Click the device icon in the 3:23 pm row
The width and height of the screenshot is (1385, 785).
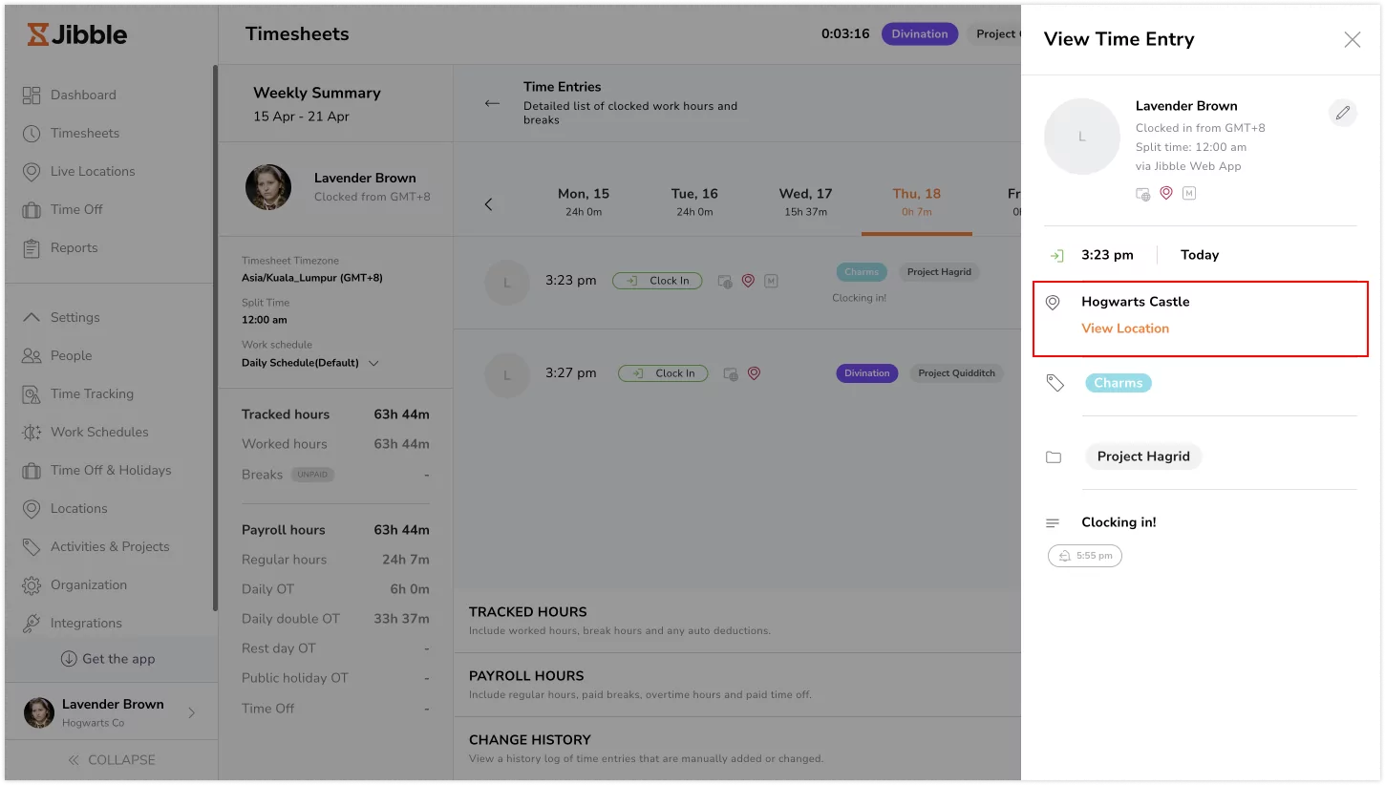click(x=725, y=281)
